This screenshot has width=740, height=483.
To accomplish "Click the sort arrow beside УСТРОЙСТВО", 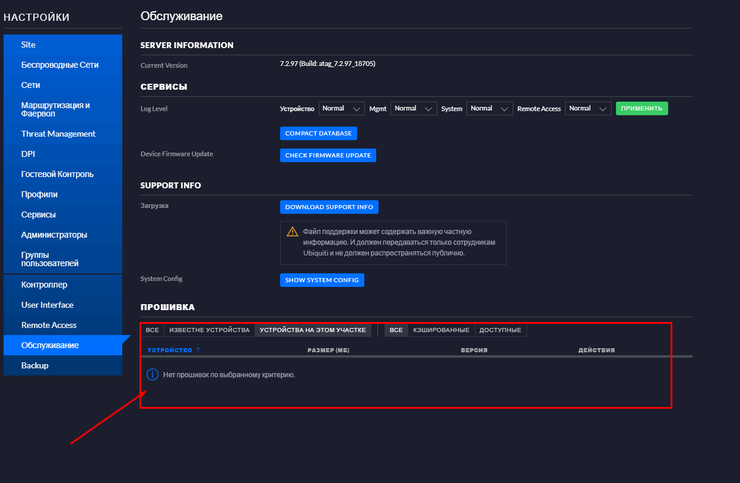I will (198, 350).
